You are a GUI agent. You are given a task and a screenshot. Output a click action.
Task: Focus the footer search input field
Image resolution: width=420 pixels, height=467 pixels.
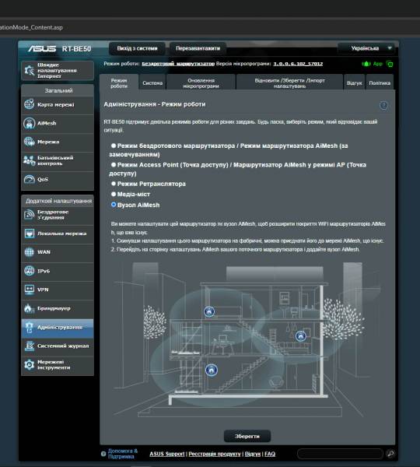[340, 454]
